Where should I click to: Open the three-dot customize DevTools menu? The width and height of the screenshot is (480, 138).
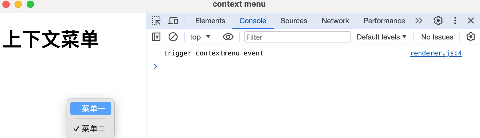click(x=455, y=21)
